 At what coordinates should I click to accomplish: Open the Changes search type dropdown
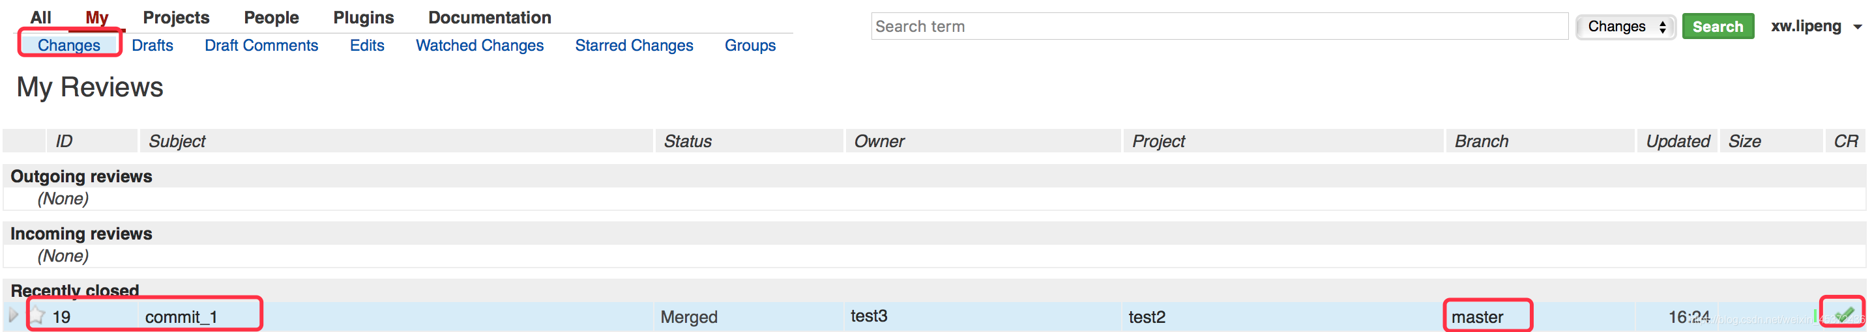tap(1626, 27)
